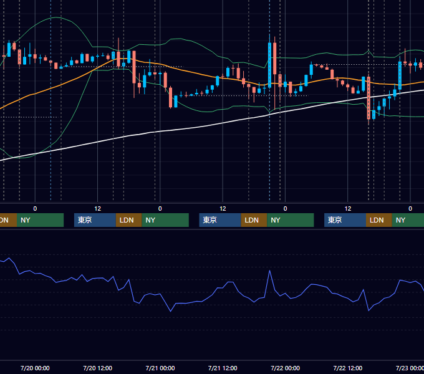424x374 pixels.
Task: Click the hour label 0 above 7/20 00:00
Action: (x=35, y=209)
